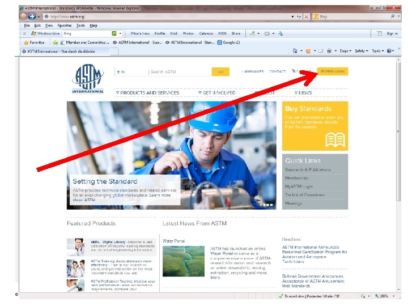
Task: Click the browser Back arrow button
Action: coord(23,16)
